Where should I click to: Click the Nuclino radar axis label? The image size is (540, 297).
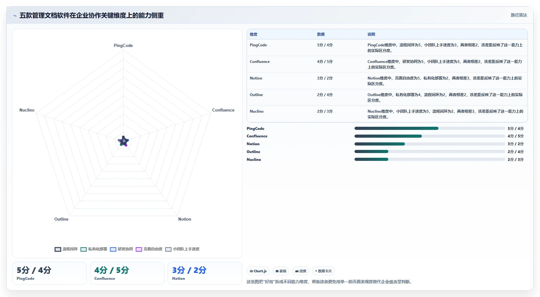27,110
